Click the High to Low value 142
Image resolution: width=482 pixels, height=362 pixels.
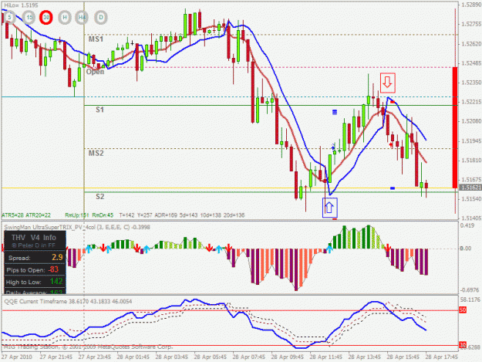point(56,282)
